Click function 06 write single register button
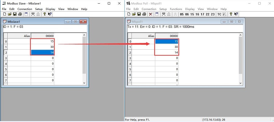 (187, 14)
